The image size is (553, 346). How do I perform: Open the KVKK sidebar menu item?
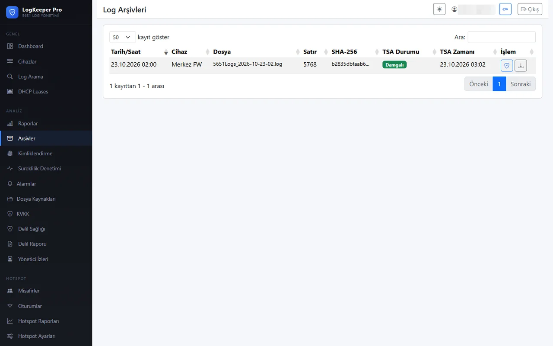click(46, 214)
